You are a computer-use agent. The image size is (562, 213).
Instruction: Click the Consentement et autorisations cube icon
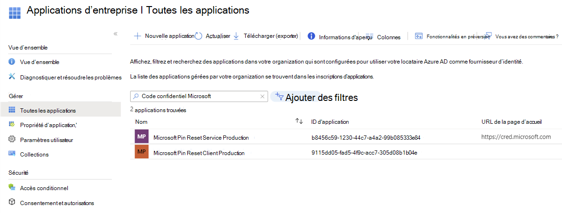click(12, 203)
